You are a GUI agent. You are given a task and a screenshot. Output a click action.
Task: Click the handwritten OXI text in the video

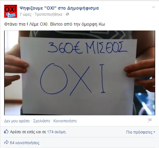[73, 79]
